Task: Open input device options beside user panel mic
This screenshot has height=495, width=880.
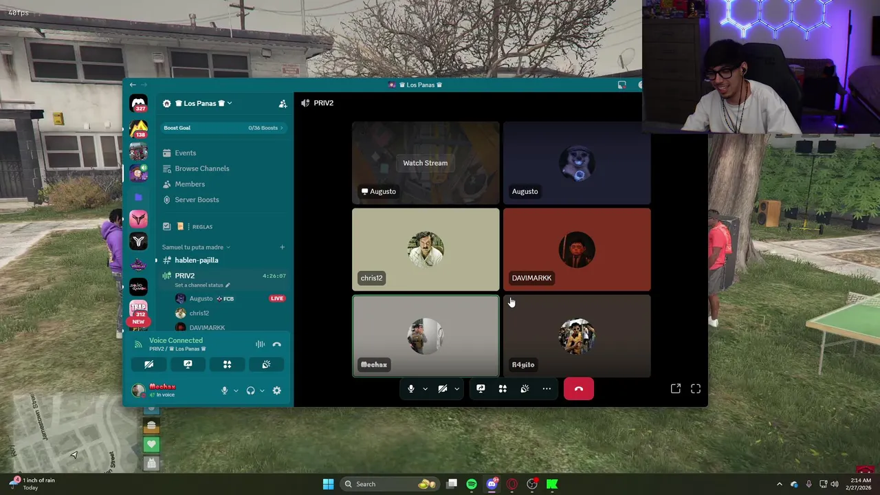Action: point(236,390)
